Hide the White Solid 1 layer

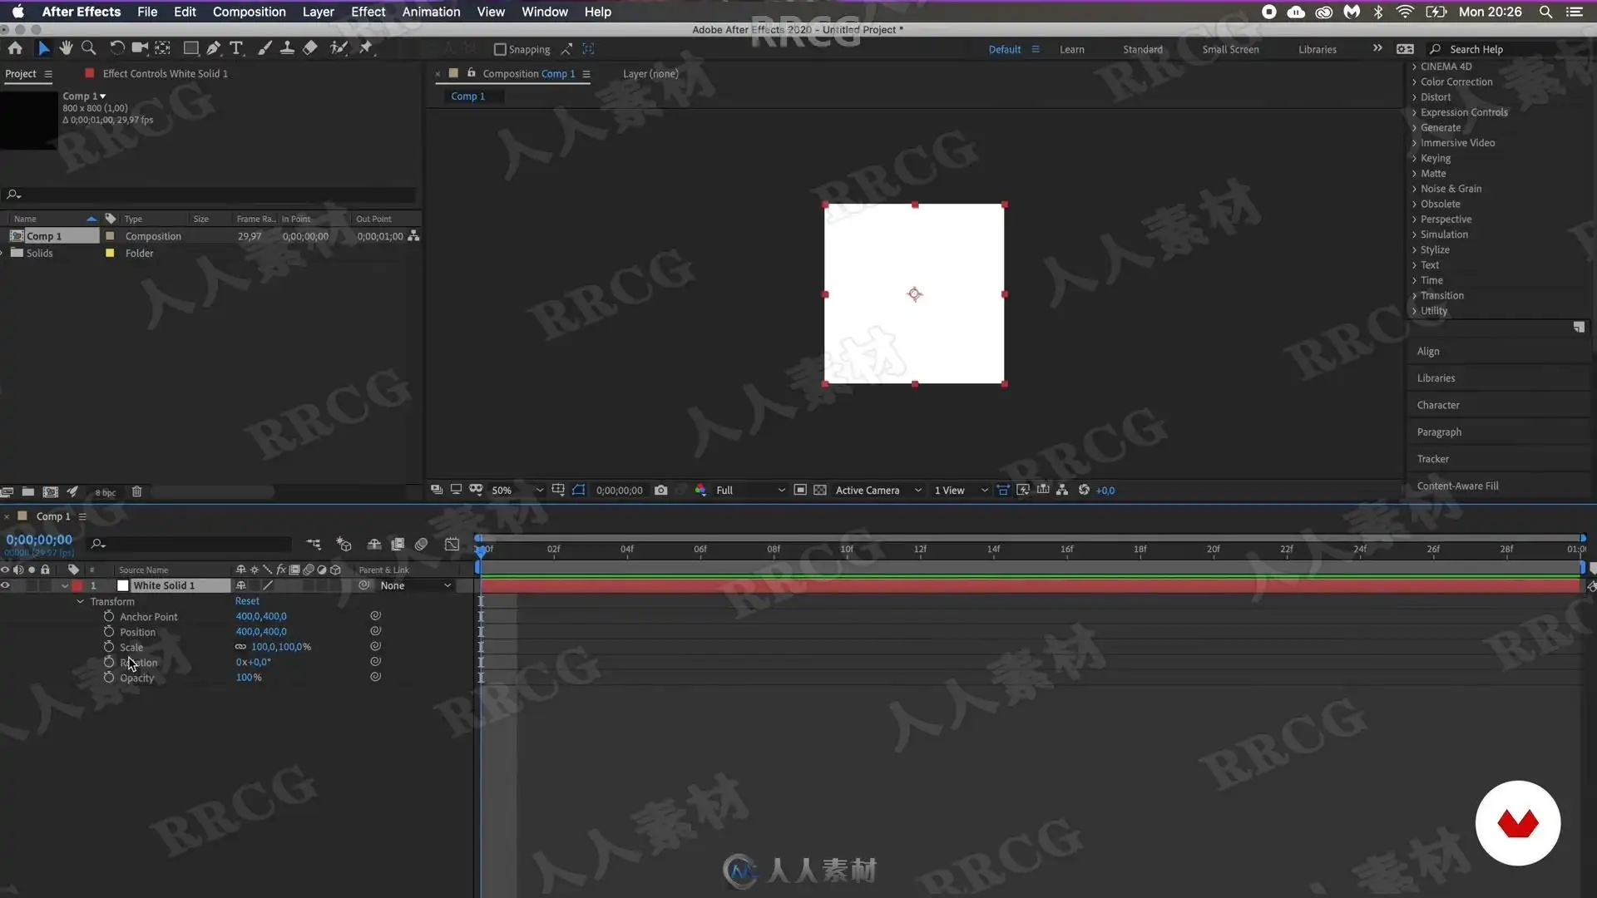[5, 585]
